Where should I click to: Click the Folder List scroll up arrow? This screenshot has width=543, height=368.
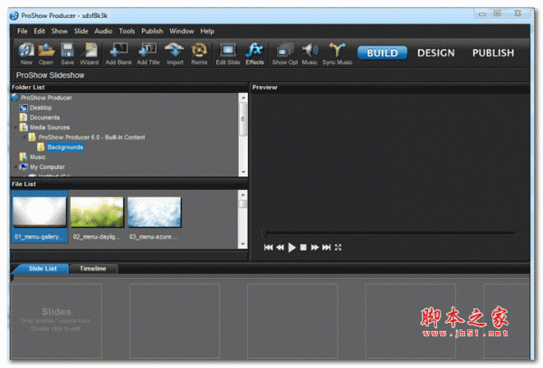243,98
